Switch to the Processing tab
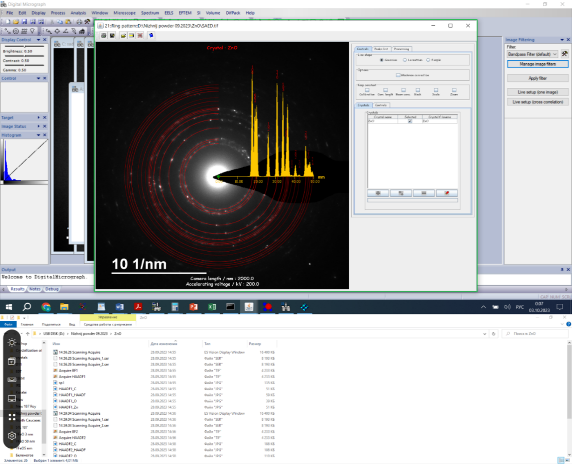Image resolution: width=572 pixels, height=464 pixels. 401,49
